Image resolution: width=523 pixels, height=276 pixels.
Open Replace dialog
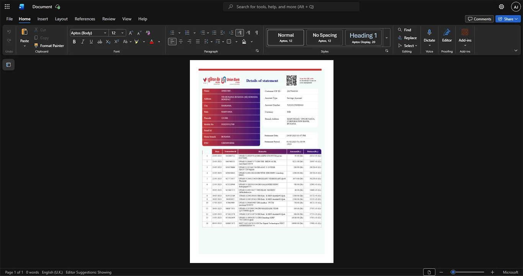(x=407, y=38)
